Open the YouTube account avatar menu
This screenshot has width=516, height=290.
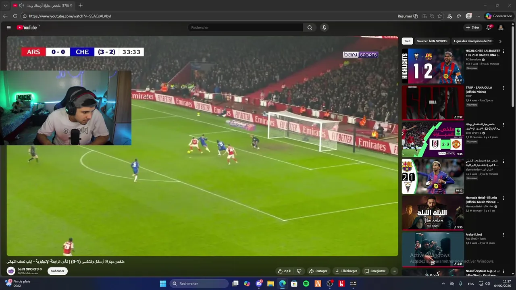click(x=501, y=27)
